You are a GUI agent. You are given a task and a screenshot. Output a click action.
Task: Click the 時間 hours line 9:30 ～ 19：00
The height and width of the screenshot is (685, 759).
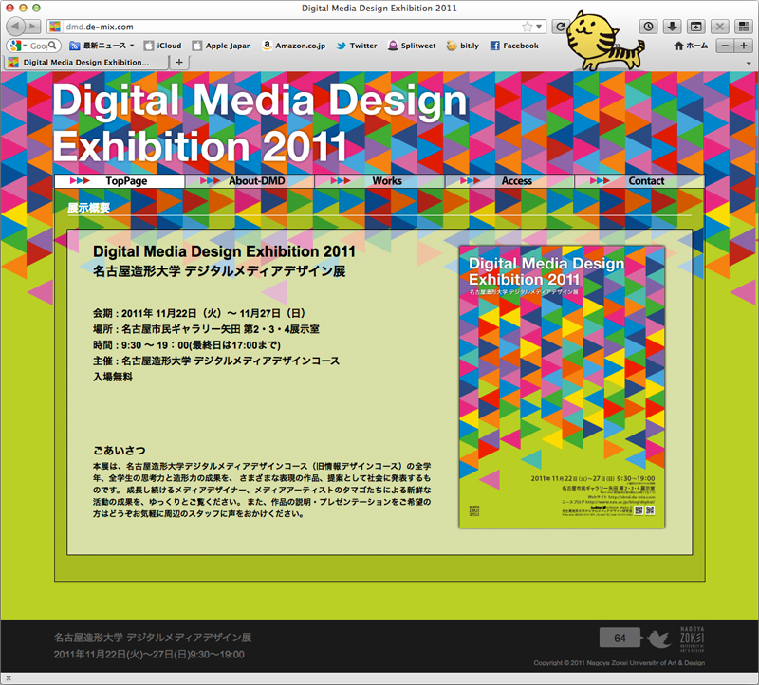[x=187, y=345]
